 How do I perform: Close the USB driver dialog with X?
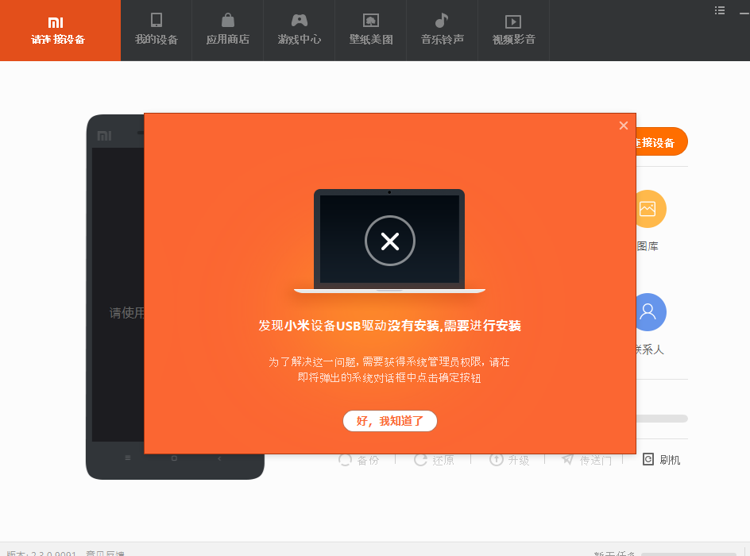click(x=623, y=125)
